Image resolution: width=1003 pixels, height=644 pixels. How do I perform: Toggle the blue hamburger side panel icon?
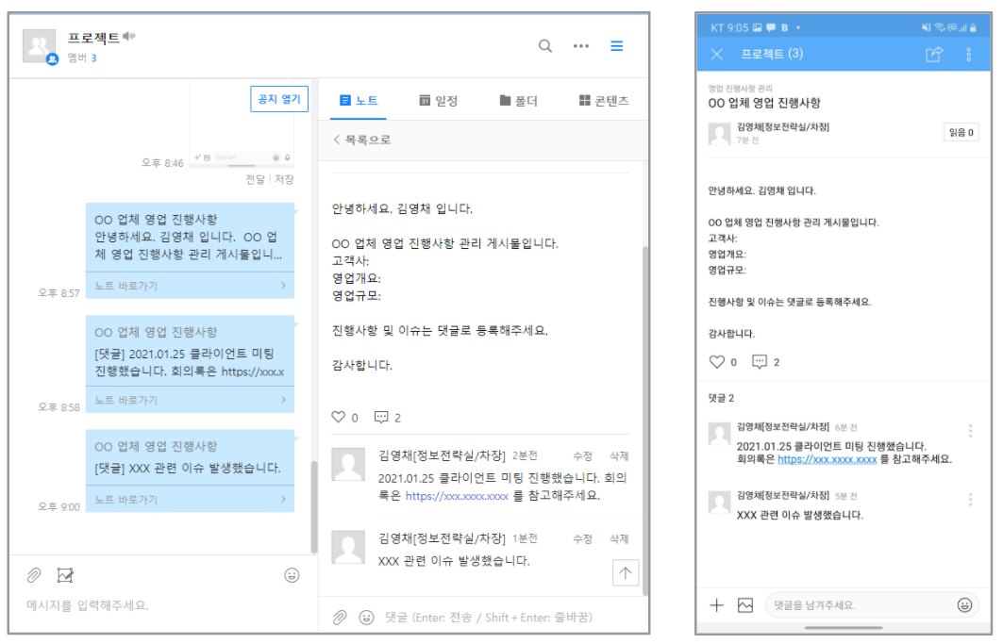(x=617, y=46)
